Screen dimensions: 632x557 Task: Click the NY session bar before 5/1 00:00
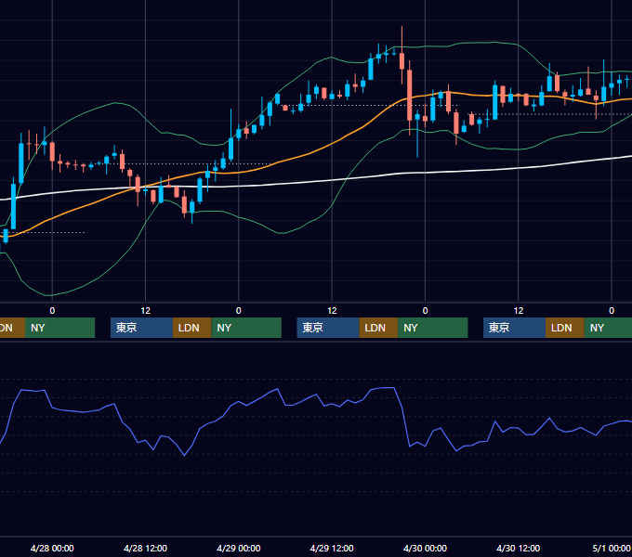point(608,328)
